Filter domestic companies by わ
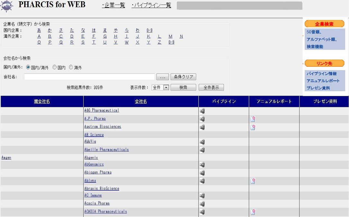This screenshot has width=349, height=217. (x=138, y=30)
